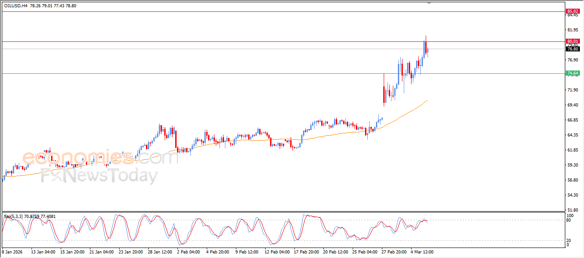Viewport: 584px width, 258px height.
Task: Click the 81.95 price axis value
Action: [x=573, y=30]
